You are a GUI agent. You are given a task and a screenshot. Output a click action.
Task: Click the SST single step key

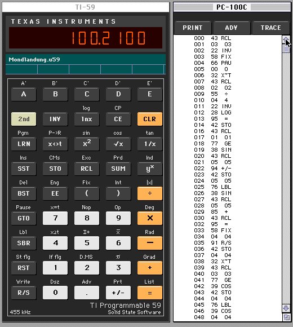24,169
